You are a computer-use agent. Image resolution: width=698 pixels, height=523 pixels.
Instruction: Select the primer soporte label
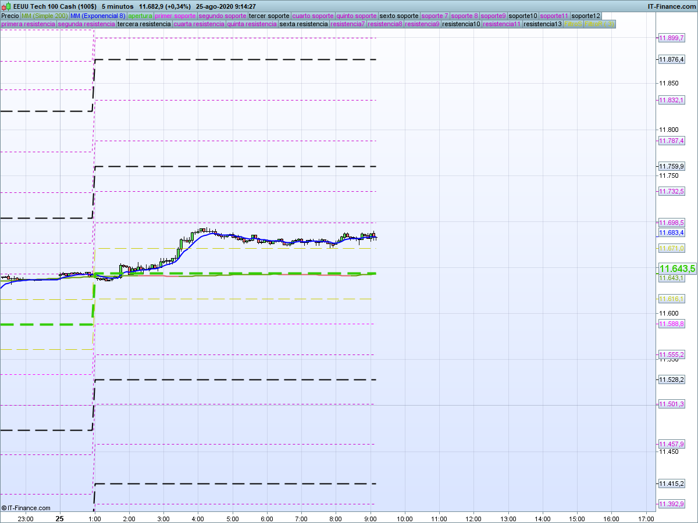click(175, 16)
